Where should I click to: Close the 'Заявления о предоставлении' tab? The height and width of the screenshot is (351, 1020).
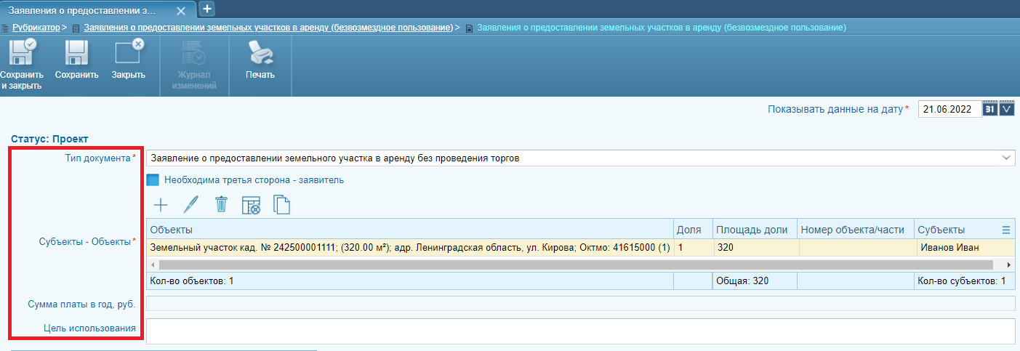[x=181, y=11]
